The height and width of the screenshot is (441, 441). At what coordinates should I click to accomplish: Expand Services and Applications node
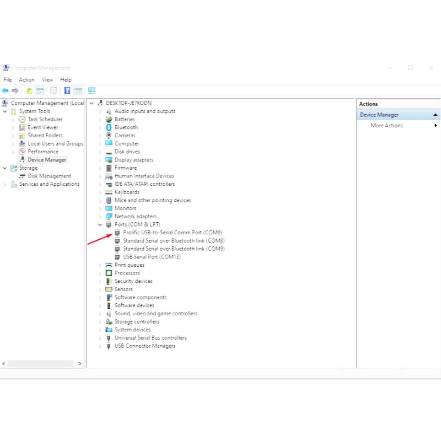pyautogui.click(x=5, y=184)
